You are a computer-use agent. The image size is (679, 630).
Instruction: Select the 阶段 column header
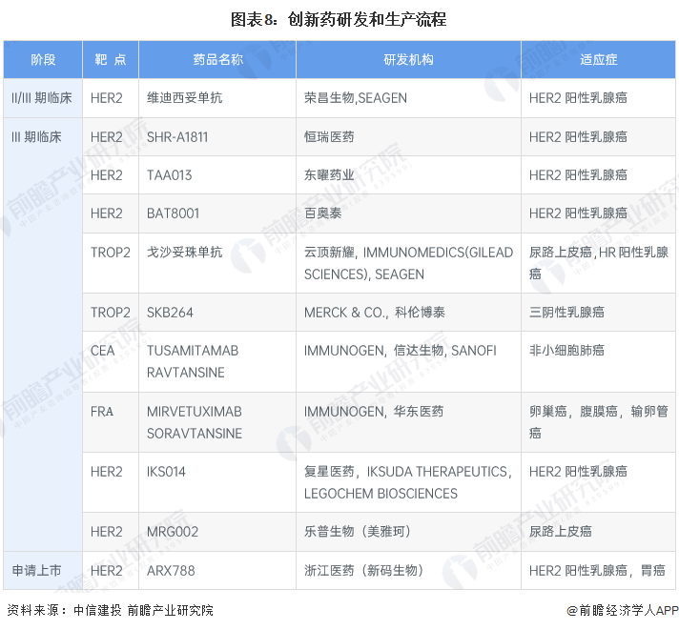tap(43, 60)
